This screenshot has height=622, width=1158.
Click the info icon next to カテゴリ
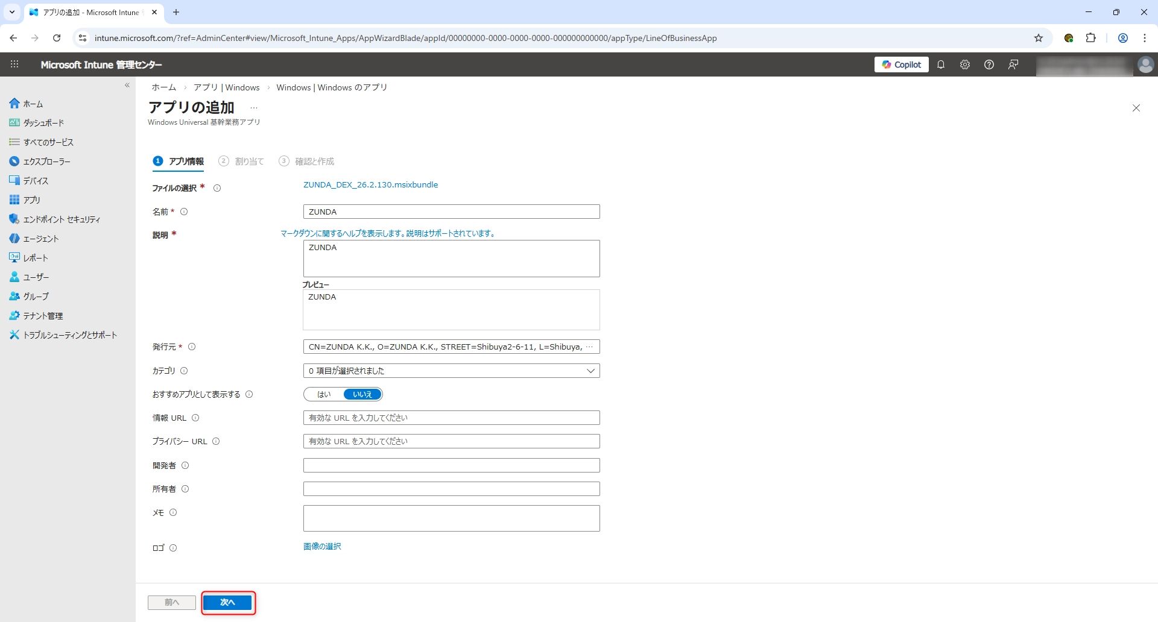185,371
